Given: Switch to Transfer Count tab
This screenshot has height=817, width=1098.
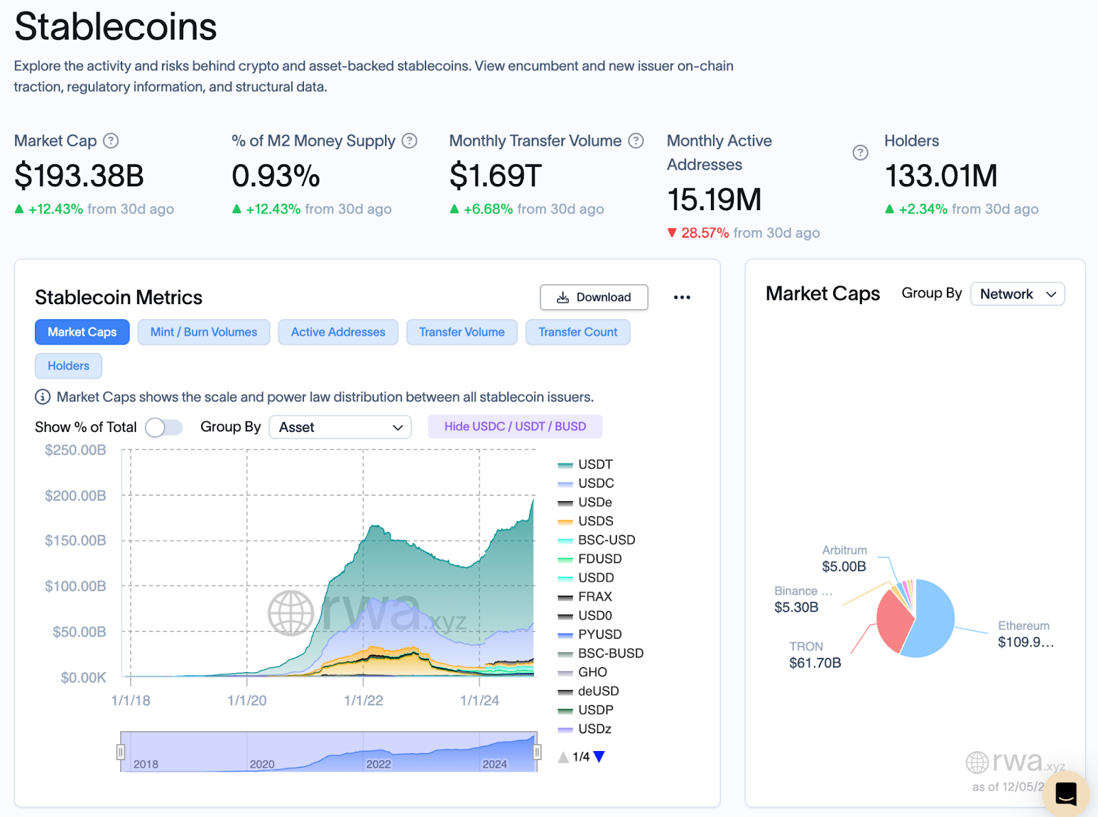Looking at the screenshot, I should pyautogui.click(x=578, y=332).
